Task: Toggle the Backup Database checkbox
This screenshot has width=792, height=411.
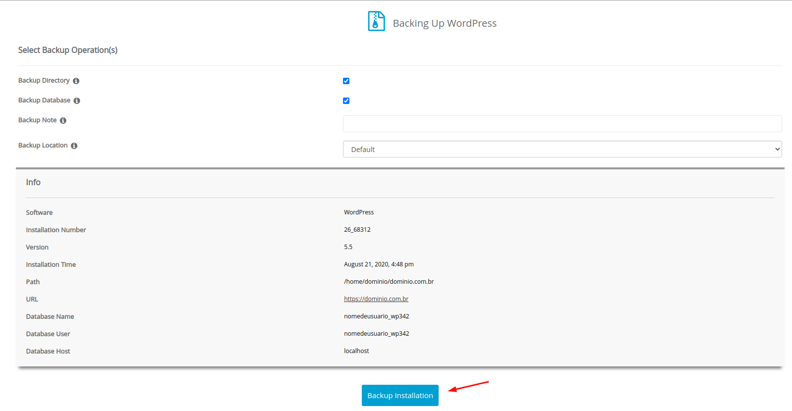Action: [x=346, y=101]
